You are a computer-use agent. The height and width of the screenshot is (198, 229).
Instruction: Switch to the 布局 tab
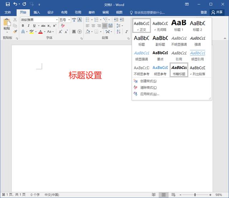64,13
